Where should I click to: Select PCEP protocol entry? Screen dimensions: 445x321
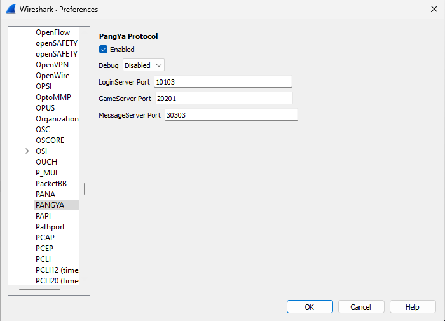(x=44, y=249)
